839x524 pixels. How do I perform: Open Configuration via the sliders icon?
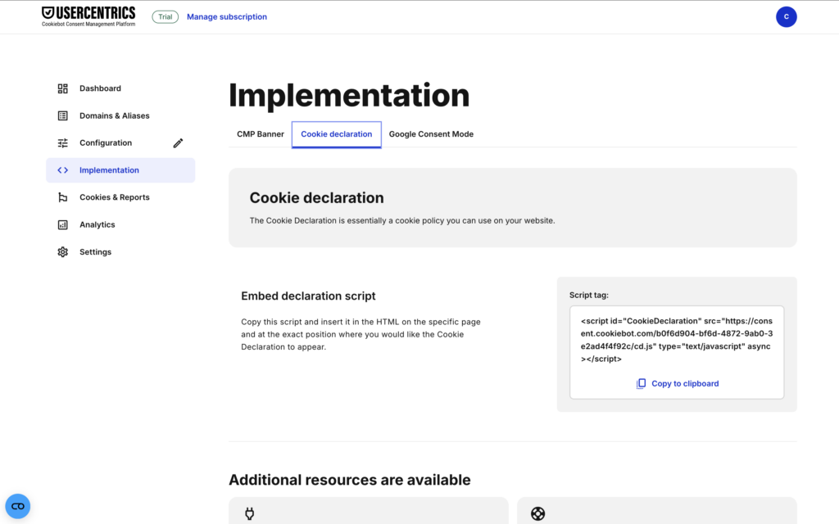pyautogui.click(x=63, y=142)
